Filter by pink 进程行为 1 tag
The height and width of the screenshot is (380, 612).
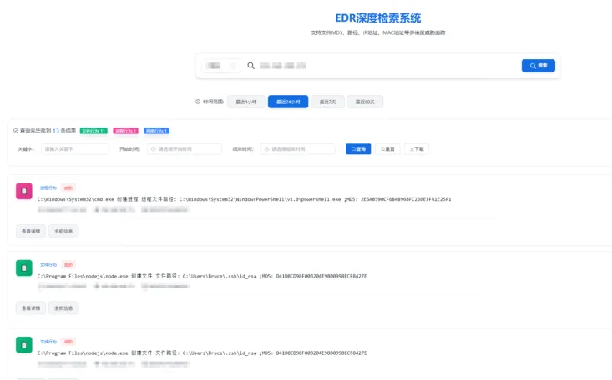126,131
